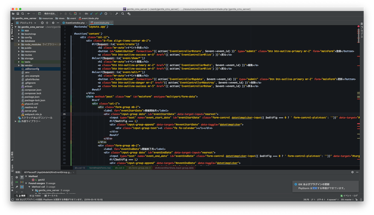
Task: Click the back navigation arrow in toolbar
Action: (x=29, y=14)
